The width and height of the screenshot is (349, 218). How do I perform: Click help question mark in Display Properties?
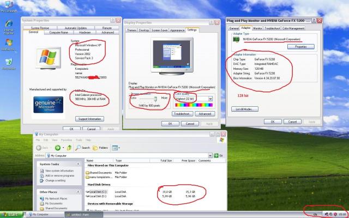pyautogui.click(x=211, y=22)
